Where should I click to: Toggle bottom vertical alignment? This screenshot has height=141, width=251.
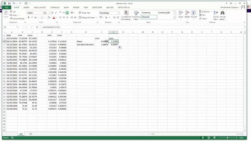click(67, 13)
